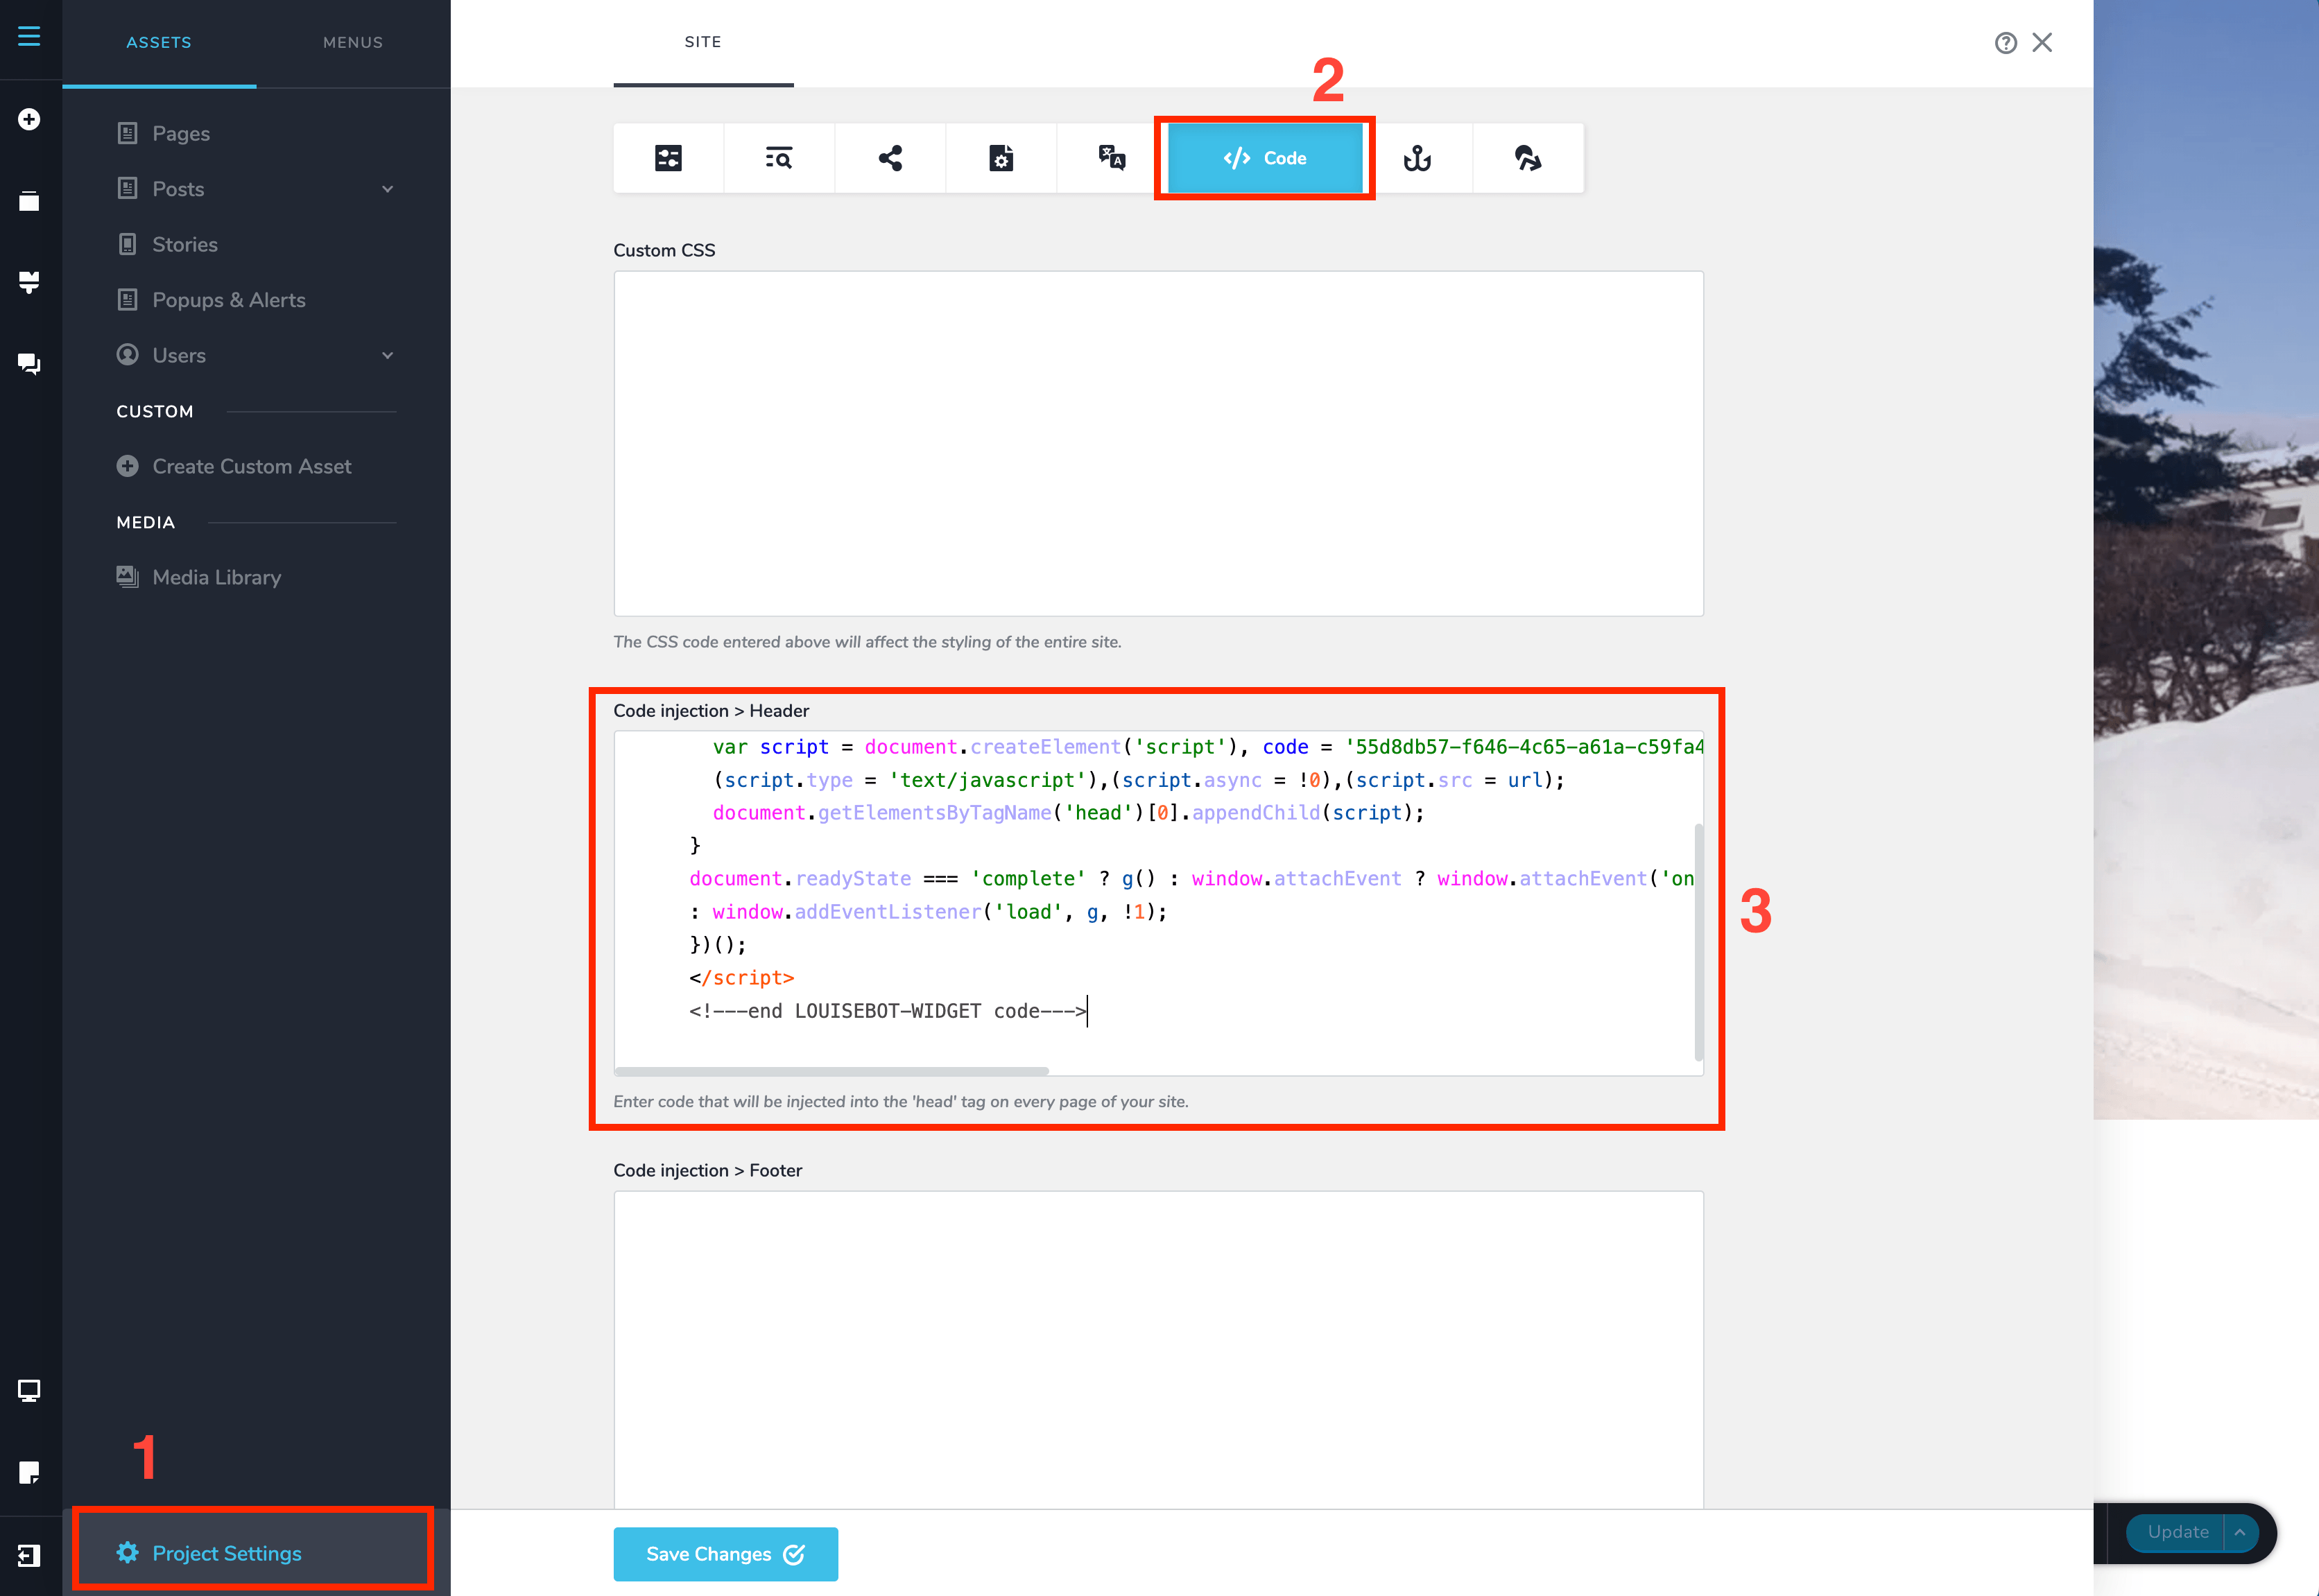Open the SEO search settings tab icon

[779, 158]
